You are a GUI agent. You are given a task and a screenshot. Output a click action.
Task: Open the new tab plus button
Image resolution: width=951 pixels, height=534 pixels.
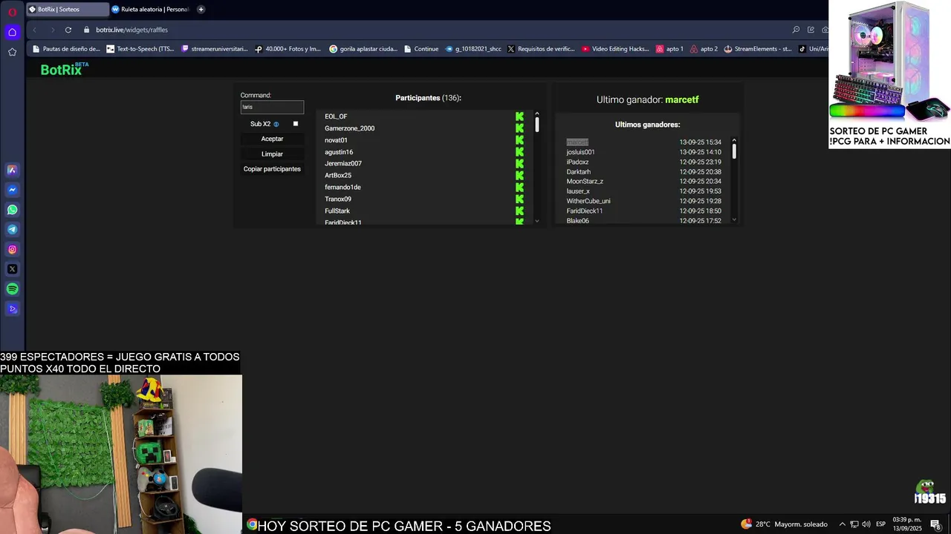[x=201, y=10]
